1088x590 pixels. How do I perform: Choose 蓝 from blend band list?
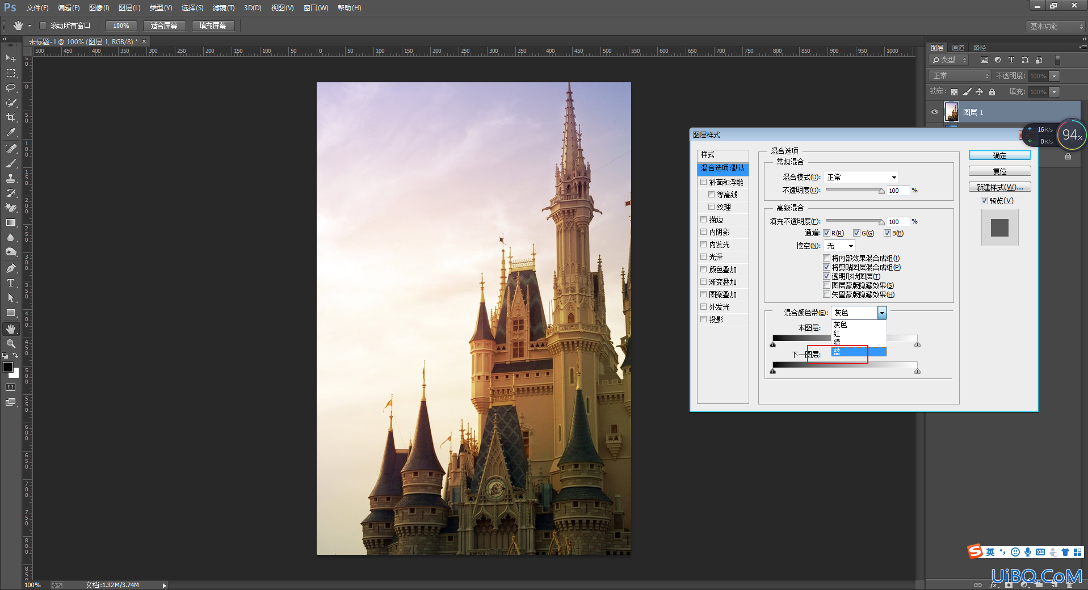[859, 352]
